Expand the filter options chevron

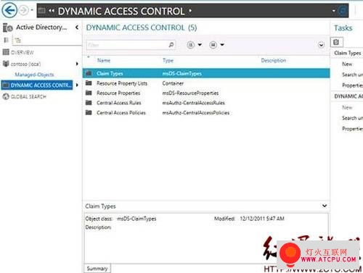tap(321, 45)
